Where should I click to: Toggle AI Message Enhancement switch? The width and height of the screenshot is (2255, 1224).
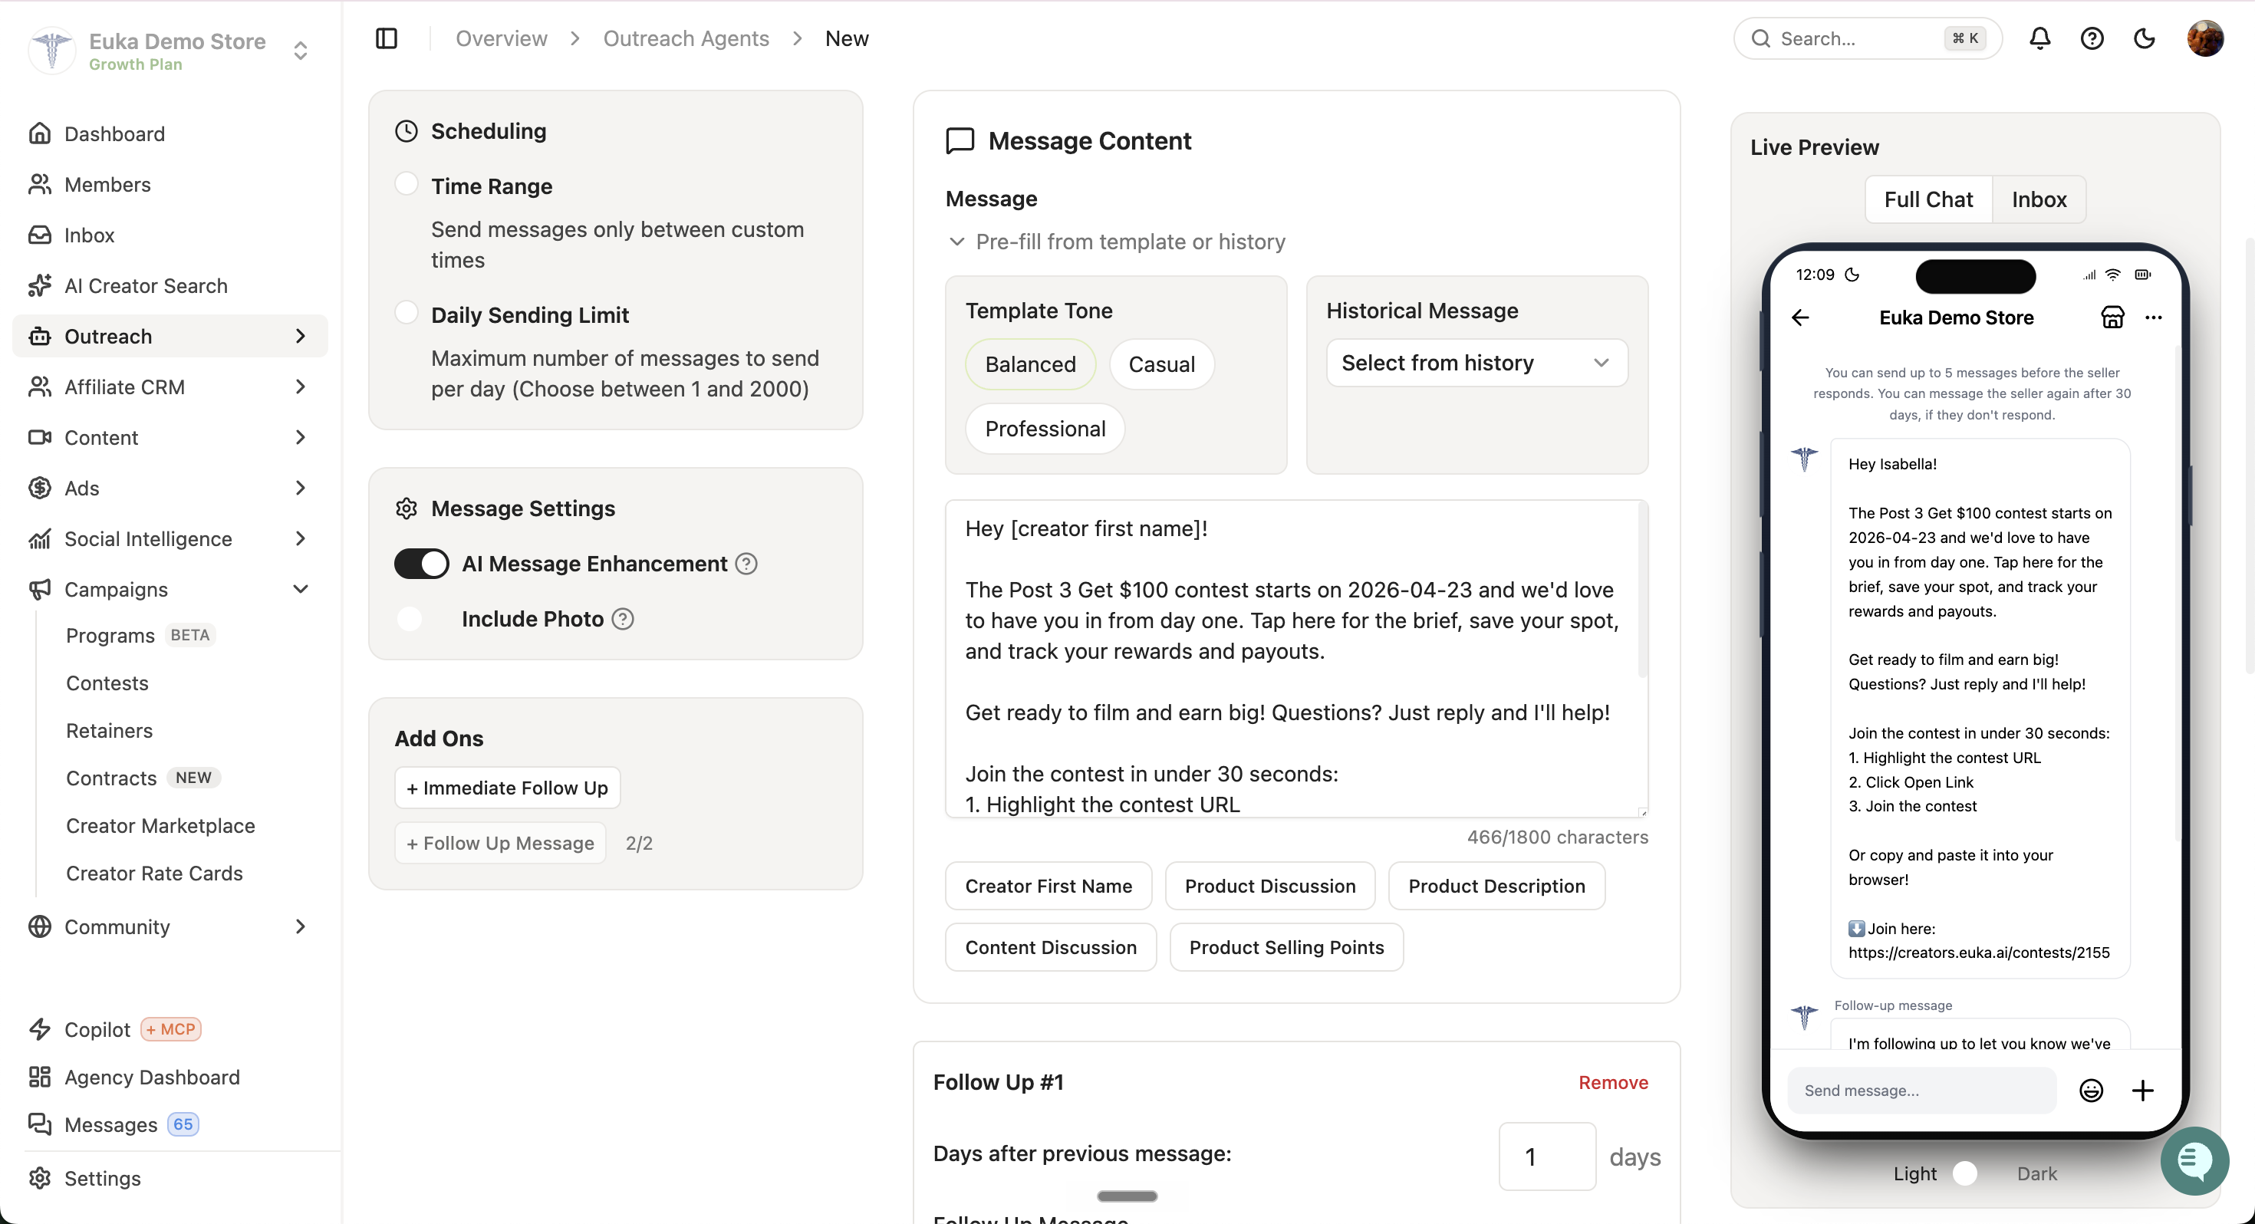coord(421,564)
